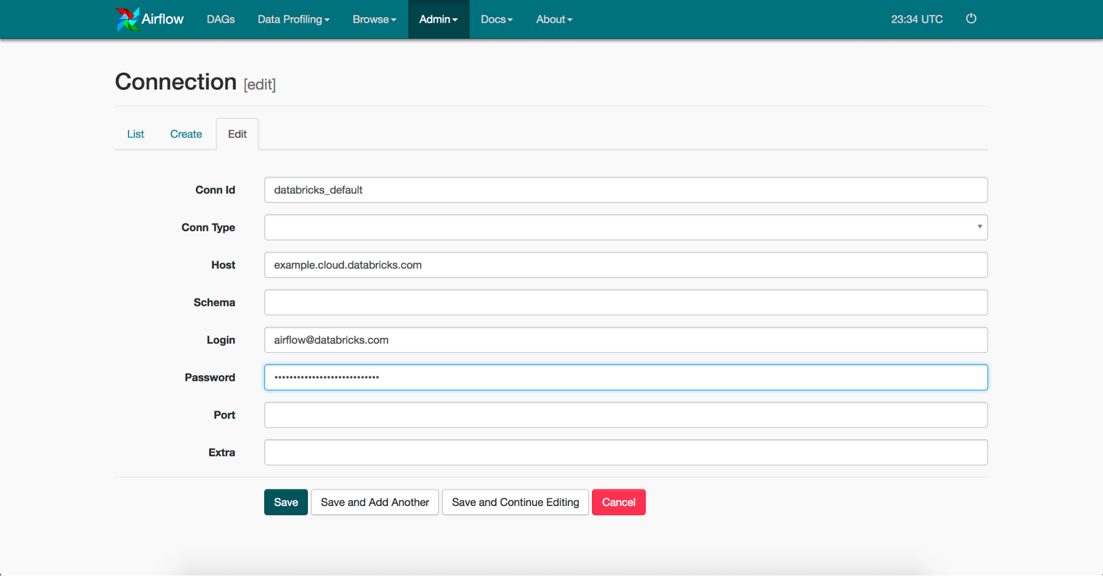Click into the Conn Id field

625,190
